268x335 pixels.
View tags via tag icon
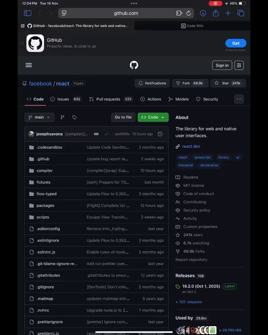pos(74,117)
